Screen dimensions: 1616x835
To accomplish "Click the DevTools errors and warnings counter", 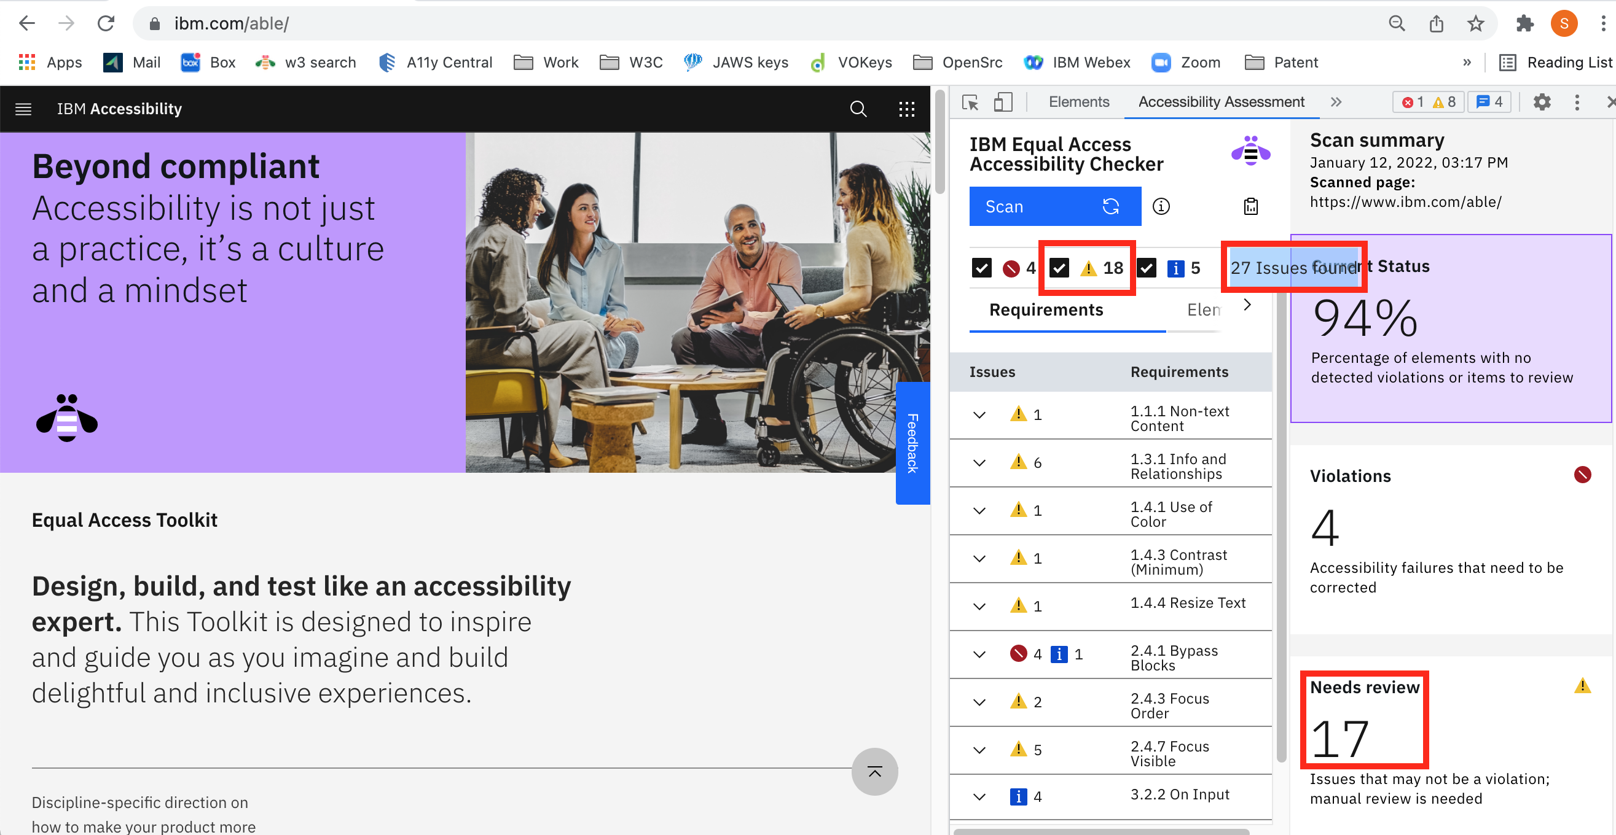I will tap(1429, 102).
